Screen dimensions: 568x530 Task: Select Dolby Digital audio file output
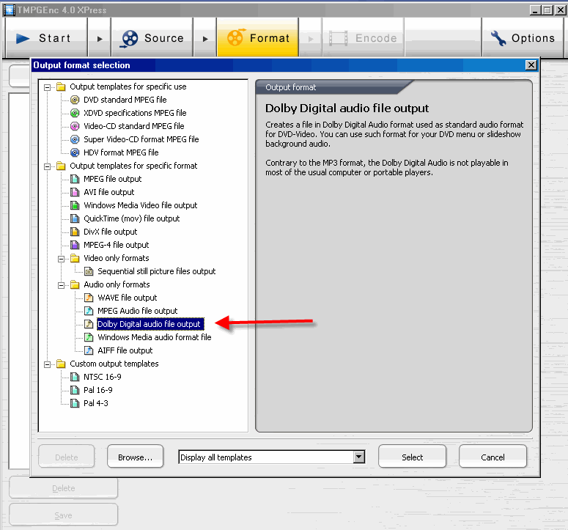(x=150, y=324)
